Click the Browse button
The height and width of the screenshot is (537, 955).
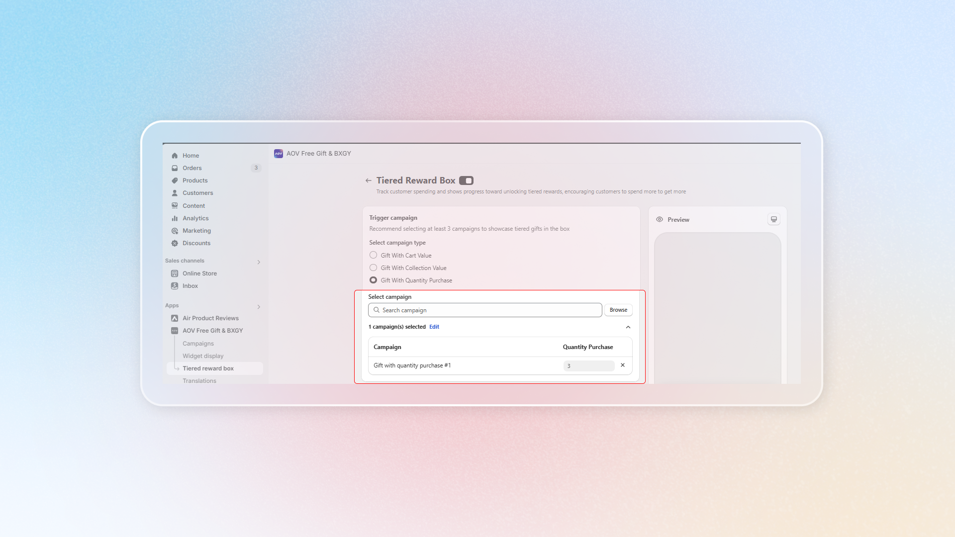[x=618, y=310]
